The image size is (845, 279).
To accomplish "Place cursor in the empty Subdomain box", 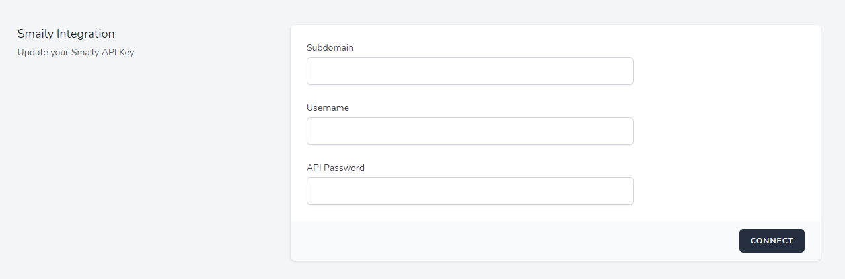I will [x=470, y=71].
